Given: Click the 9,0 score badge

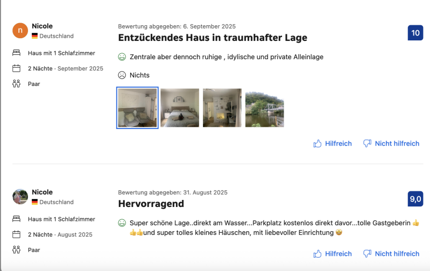Looking at the screenshot, I should tap(415, 199).
